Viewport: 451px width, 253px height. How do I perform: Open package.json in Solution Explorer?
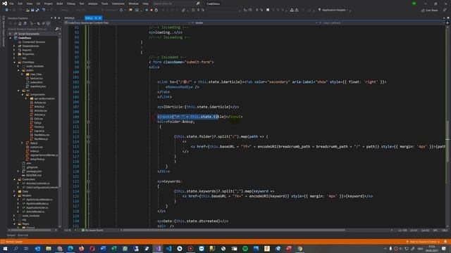tap(34, 171)
